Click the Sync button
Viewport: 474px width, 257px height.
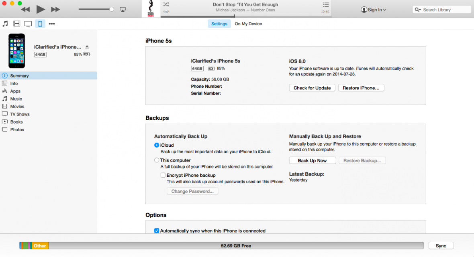(441, 245)
